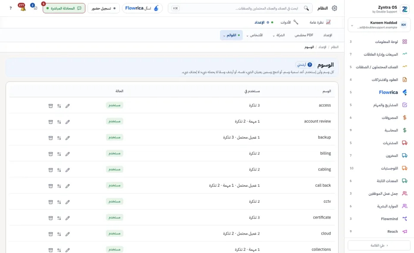
Task: Open لوحة المعلومات dashboard in sidebar
Action: point(378,42)
